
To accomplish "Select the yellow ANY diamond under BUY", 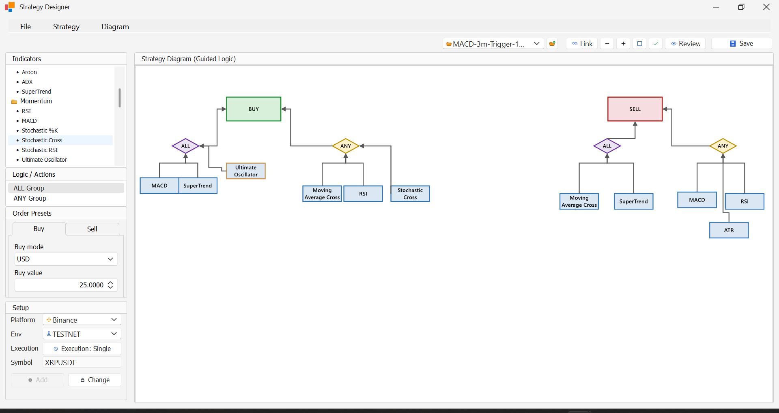I will (346, 146).
